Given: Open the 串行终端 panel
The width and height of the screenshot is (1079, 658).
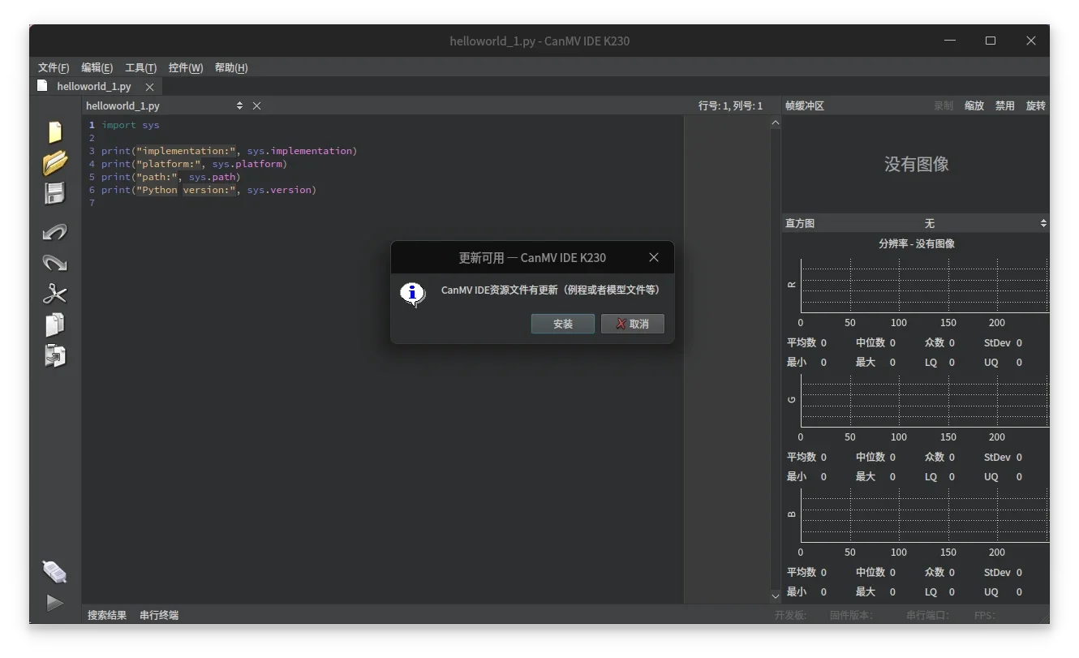Looking at the screenshot, I should click(159, 615).
